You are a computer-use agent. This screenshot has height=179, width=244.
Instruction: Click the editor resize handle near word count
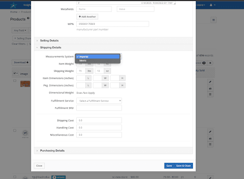tap(174, 3)
